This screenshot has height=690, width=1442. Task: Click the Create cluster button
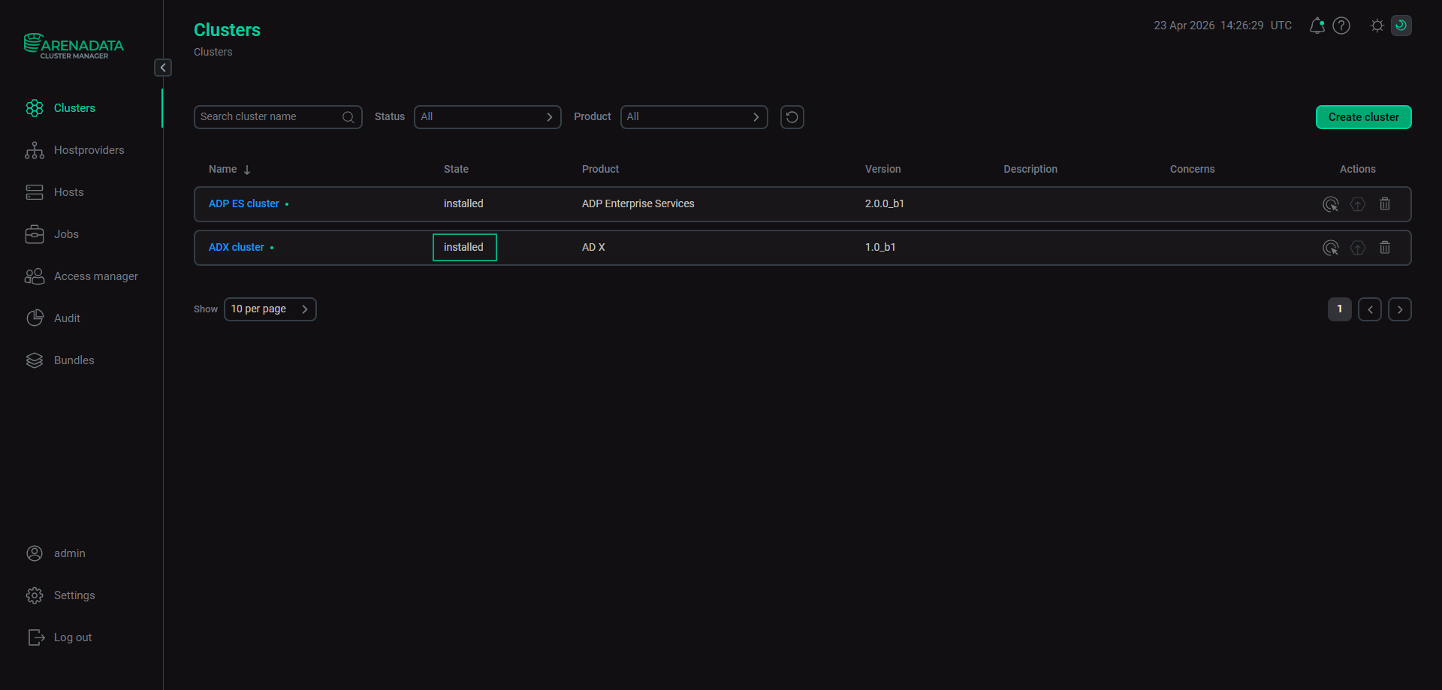tap(1364, 117)
